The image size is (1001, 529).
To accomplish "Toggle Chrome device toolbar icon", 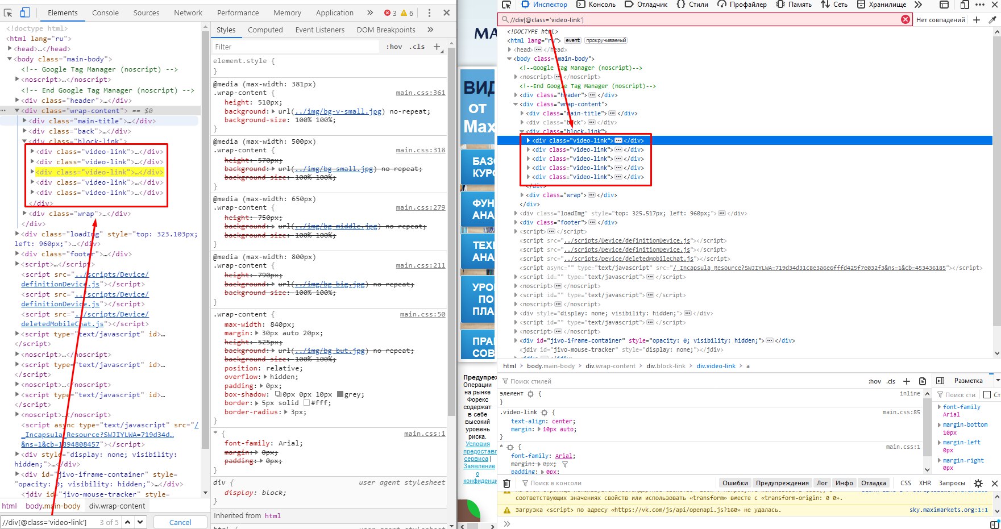I will [x=25, y=13].
